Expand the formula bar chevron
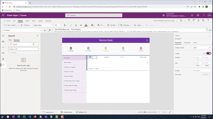The image size is (213, 119). click(x=210, y=30)
